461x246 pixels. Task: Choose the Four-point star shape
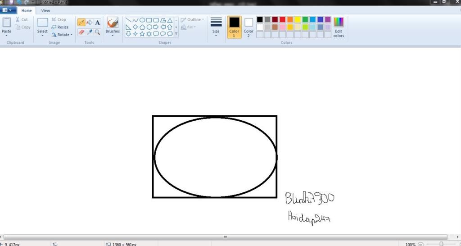pos(135,34)
